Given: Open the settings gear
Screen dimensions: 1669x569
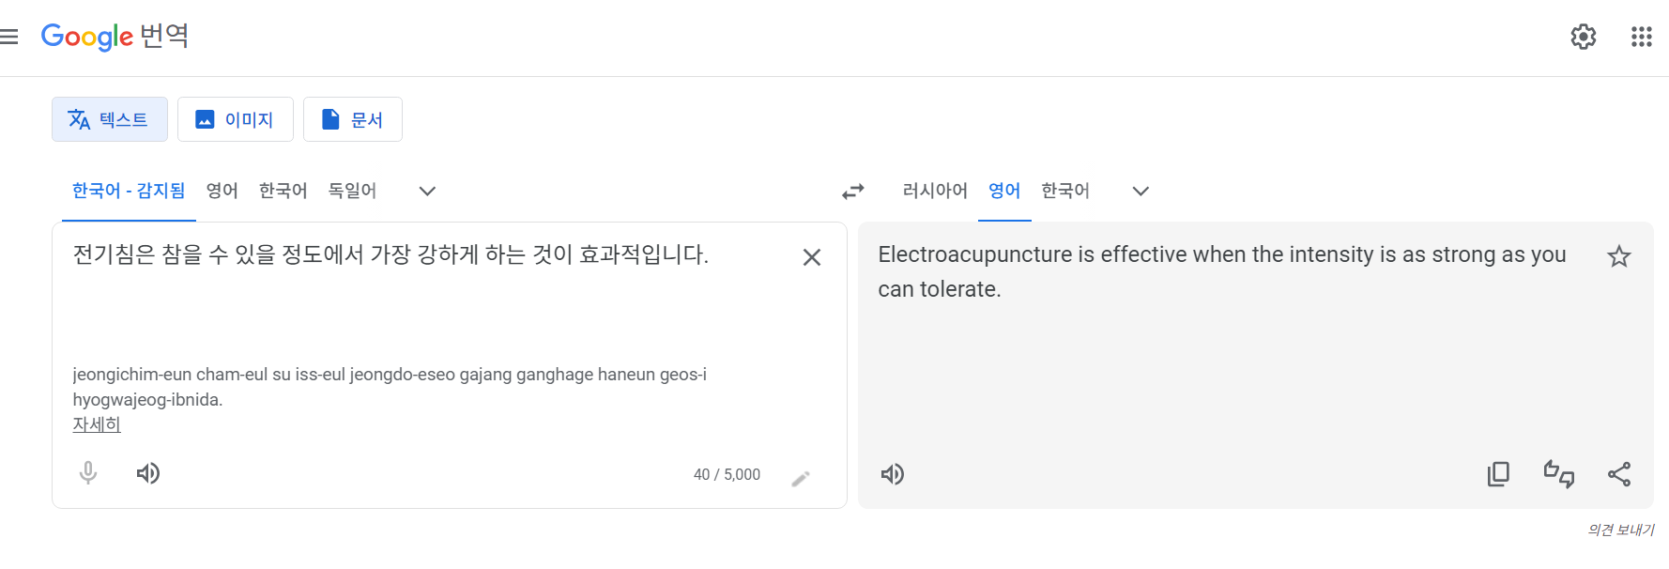Looking at the screenshot, I should [x=1583, y=37].
